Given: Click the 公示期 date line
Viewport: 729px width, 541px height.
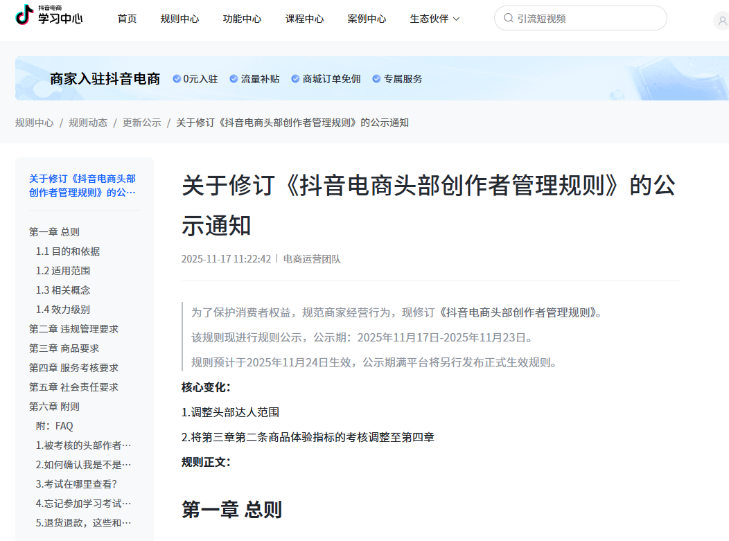Looking at the screenshot, I should coord(363,337).
